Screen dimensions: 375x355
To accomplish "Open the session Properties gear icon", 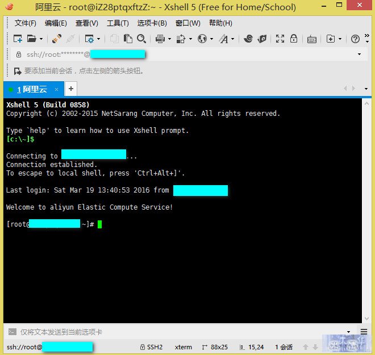I will (89, 39).
